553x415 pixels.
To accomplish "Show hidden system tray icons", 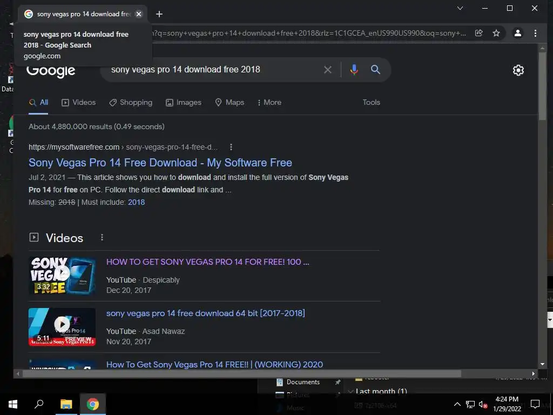I will pyautogui.click(x=457, y=404).
